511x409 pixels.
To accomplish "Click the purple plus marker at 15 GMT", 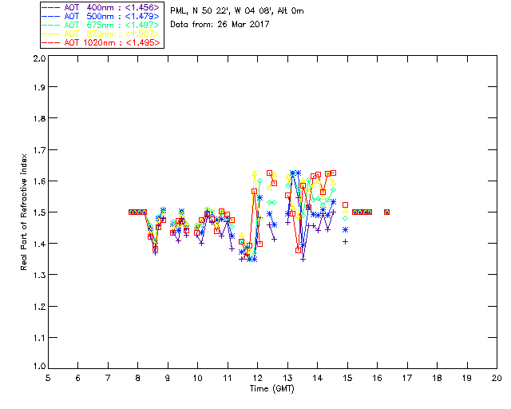I will [346, 242].
